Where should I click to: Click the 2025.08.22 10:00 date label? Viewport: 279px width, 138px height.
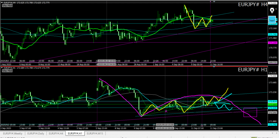tap(107, 61)
